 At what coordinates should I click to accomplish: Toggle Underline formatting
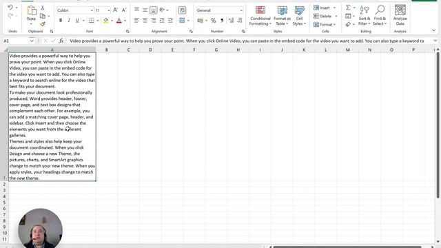pos(77,20)
